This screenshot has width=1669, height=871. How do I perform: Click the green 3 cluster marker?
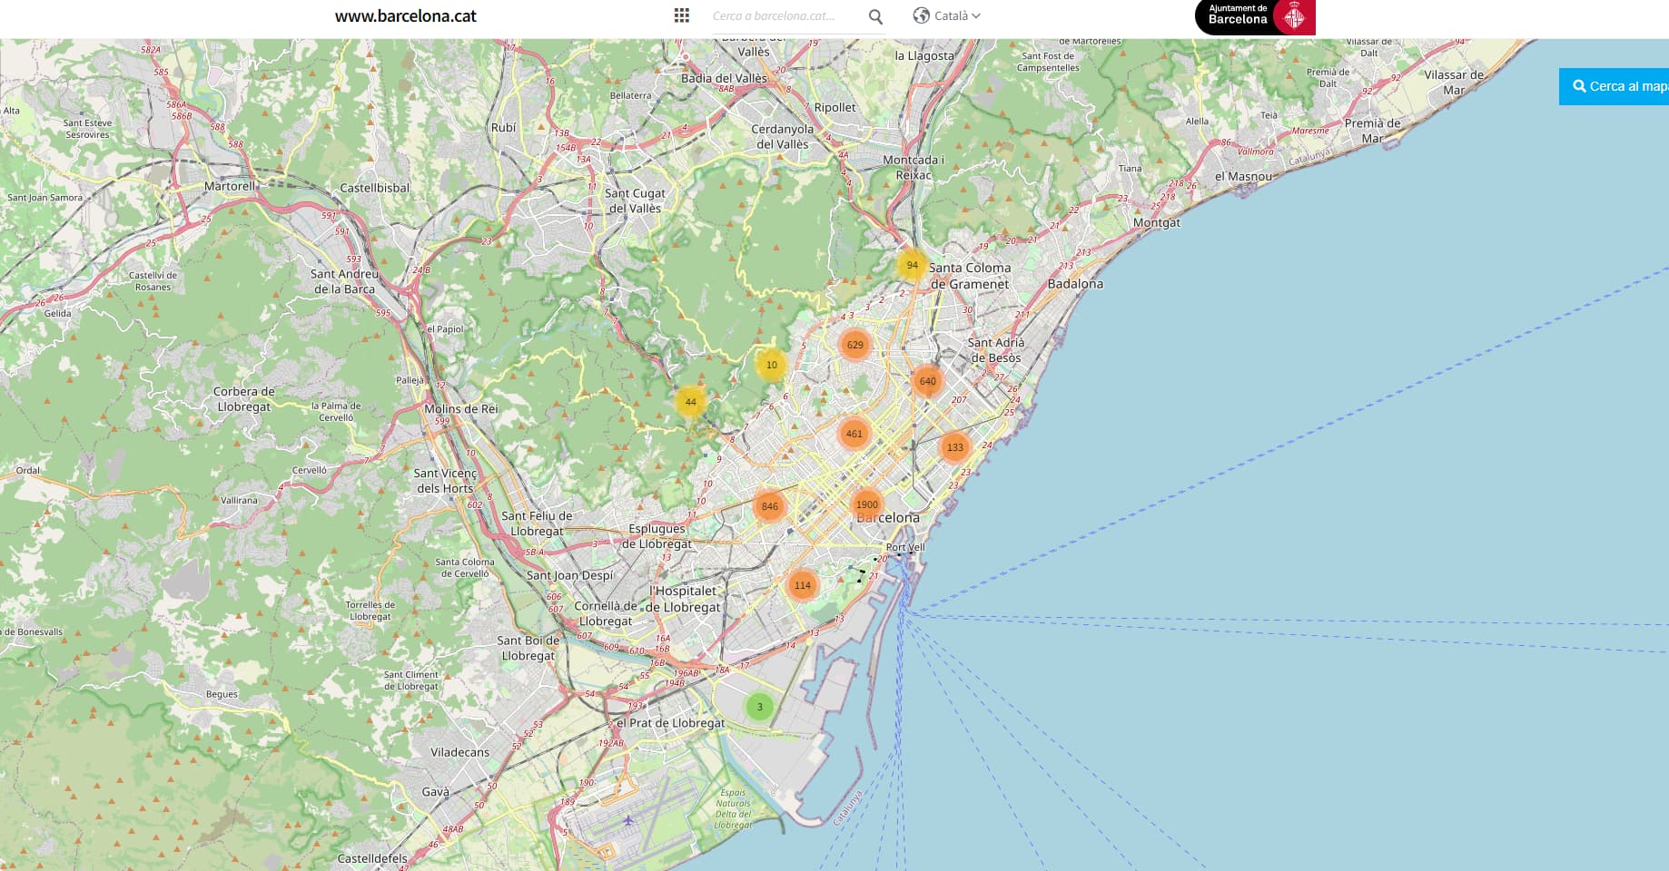click(760, 707)
